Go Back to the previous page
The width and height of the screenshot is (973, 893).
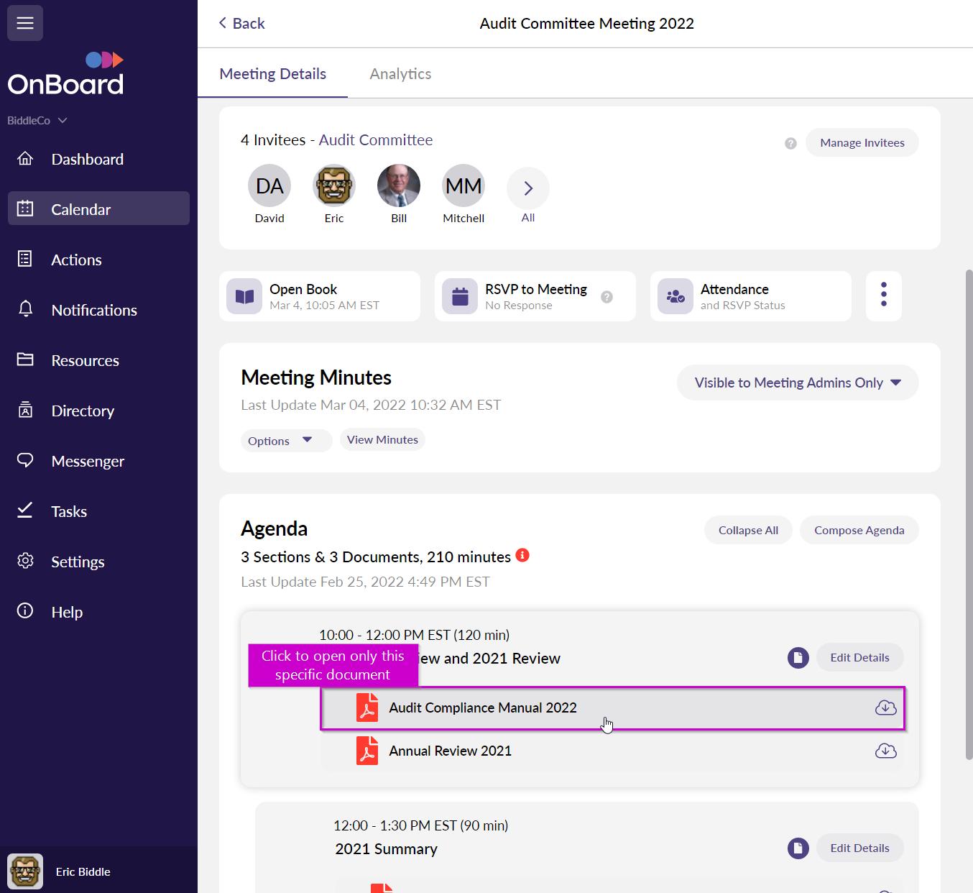click(x=241, y=24)
